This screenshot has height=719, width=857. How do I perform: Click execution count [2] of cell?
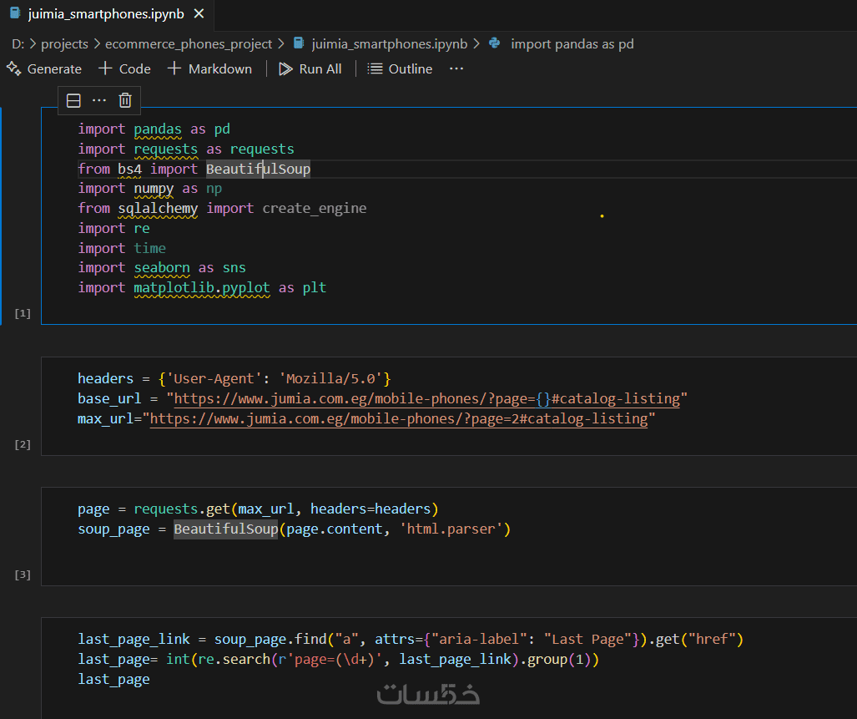23,444
